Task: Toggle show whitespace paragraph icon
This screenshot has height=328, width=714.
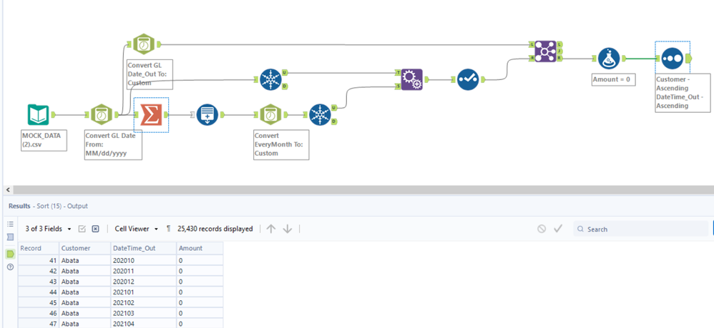Action: tap(168, 229)
